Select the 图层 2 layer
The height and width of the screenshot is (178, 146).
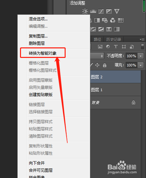(x=115, y=77)
